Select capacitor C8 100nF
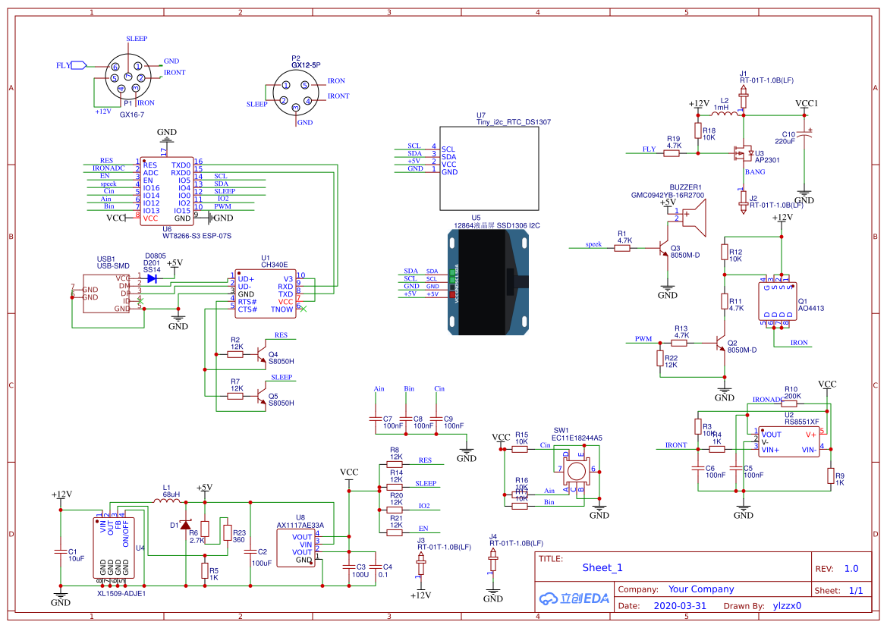887x628 pixels. (406, 419)
